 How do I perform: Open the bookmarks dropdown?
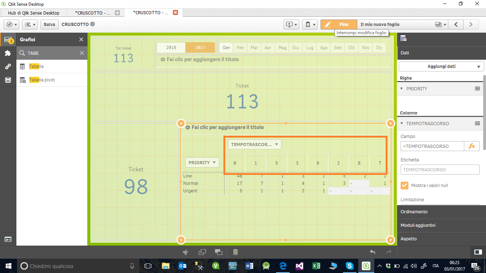[x=310, y=25]
